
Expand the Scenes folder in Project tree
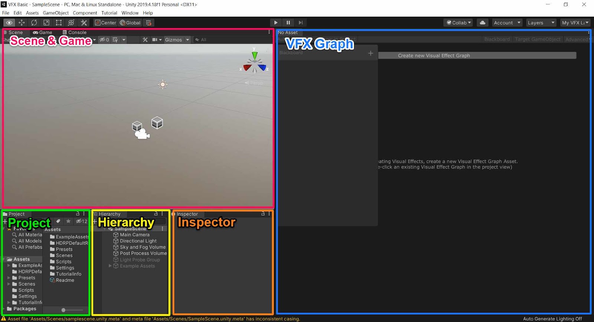[9, 284]
